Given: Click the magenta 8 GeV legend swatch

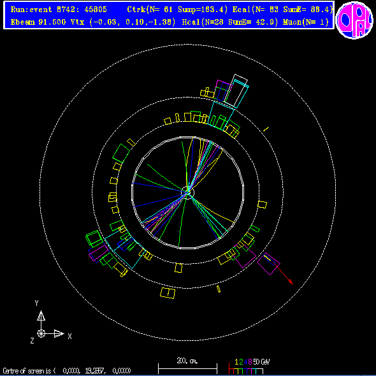Looking at the screenshot, I should pyautogui.click(x=249, y=371).
